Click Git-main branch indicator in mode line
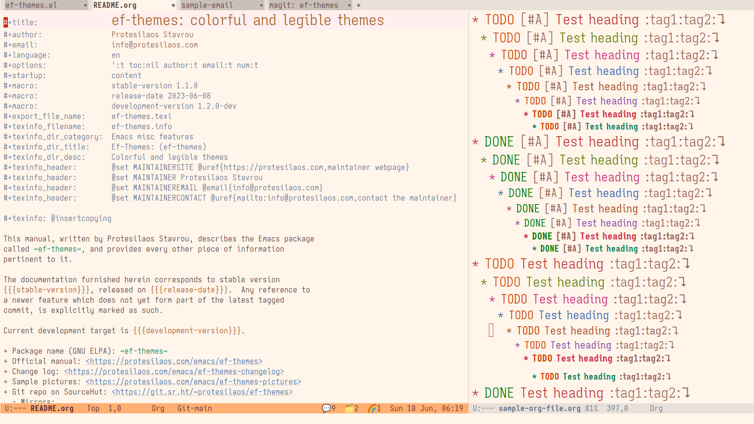This screenshot has height=424, width=754. [x=194, y=408]
